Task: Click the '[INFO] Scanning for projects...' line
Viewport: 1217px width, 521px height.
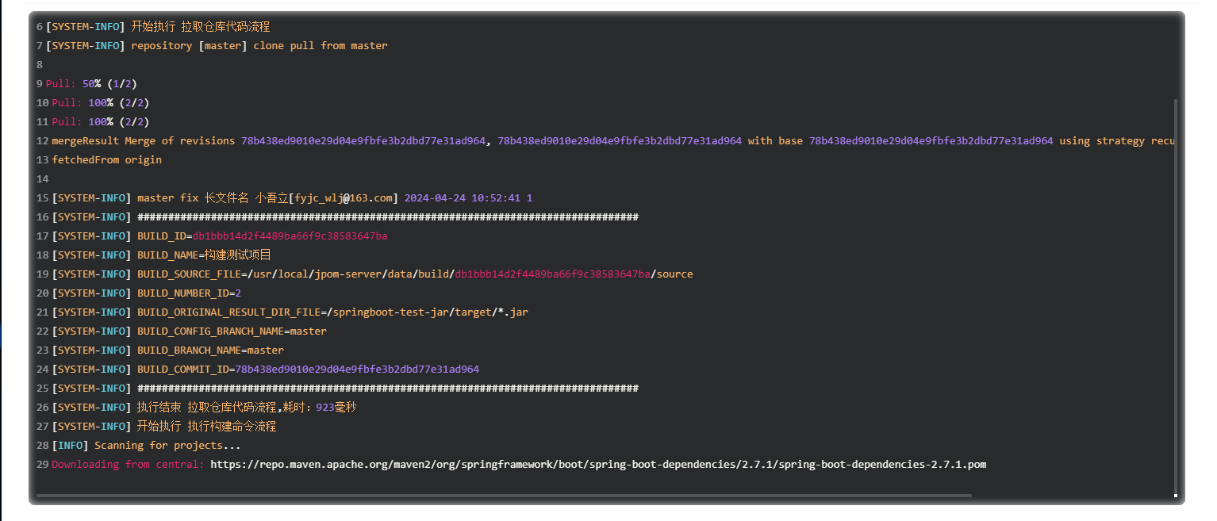Action: (146, 446)
